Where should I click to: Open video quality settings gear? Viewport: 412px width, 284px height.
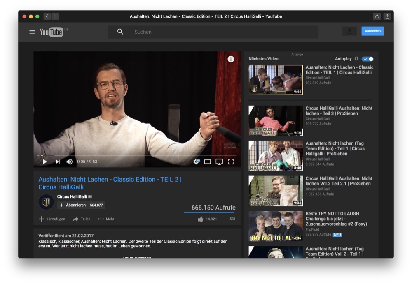tap(196, 162)
